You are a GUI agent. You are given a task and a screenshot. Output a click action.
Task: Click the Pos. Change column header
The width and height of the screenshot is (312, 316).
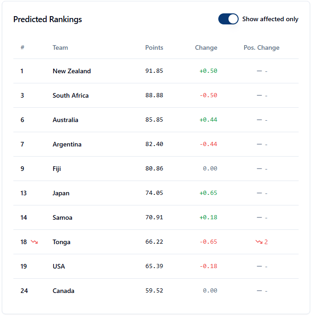click(261, 47)
